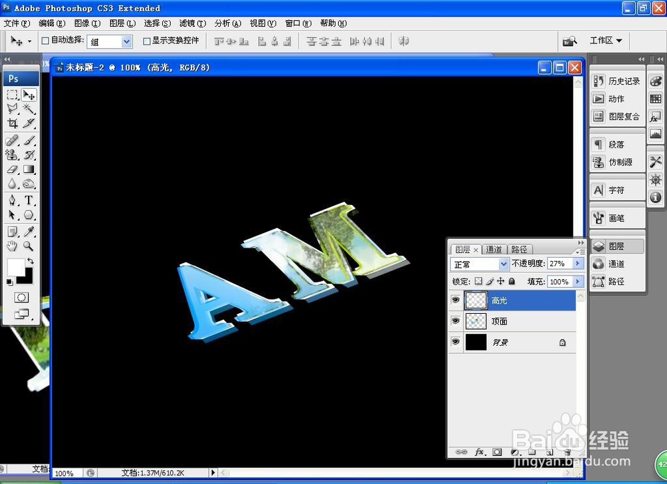Hide the 顶面 layer
Screen dimensions: 667x484
[456, 321]
